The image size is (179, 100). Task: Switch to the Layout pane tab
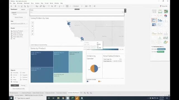click(x=23, y=9)
